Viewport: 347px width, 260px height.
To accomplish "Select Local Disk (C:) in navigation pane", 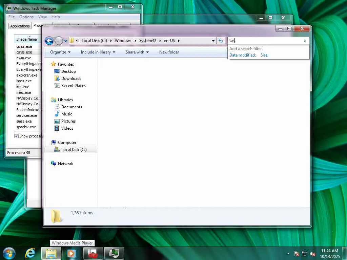I will coord(71,150).
